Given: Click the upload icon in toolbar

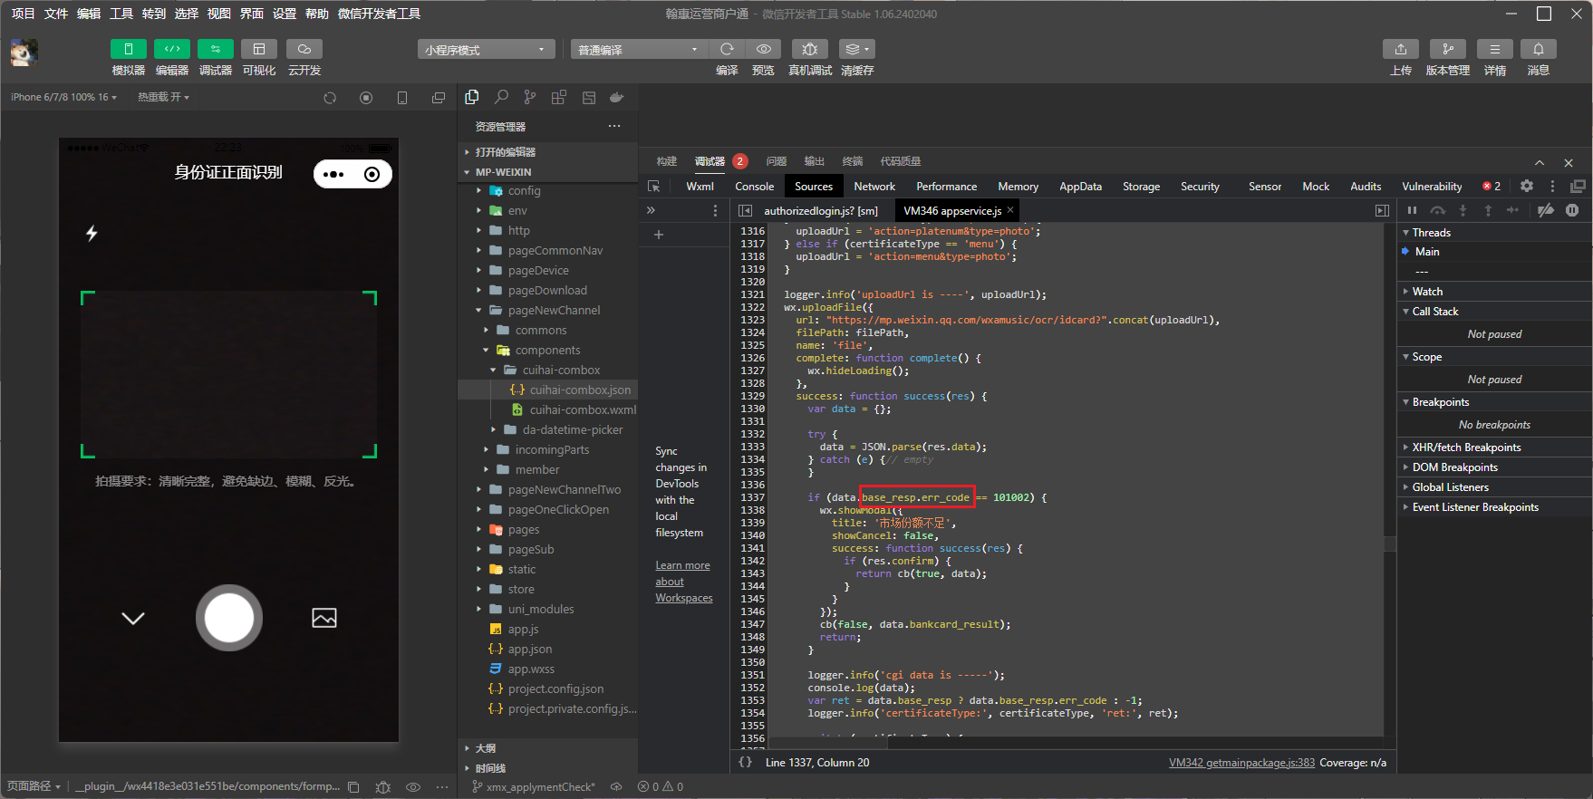Looking at the screenshot, I should pos(1400,49).
